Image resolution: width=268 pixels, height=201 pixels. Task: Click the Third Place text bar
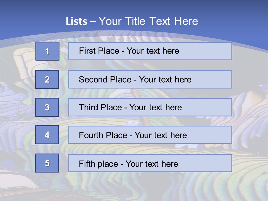(x=150, y=107)
